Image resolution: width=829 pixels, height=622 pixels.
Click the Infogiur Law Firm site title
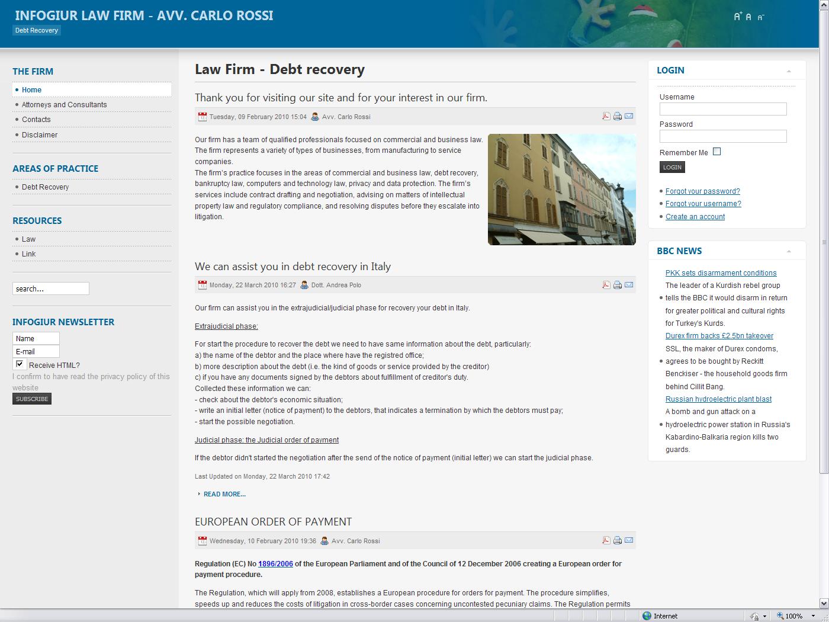click(144, 15)
